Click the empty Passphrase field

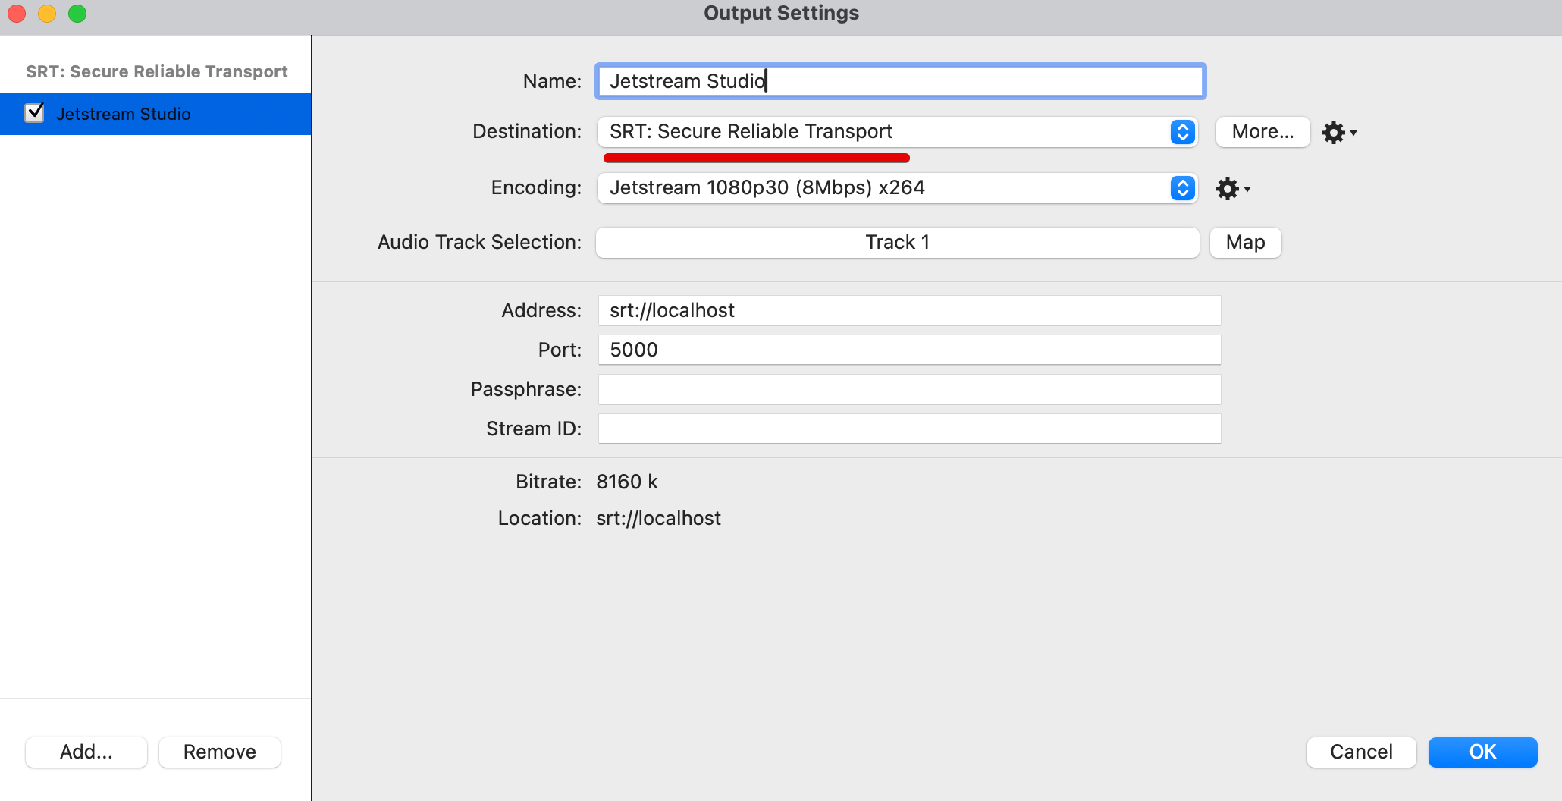click(909, 389)
